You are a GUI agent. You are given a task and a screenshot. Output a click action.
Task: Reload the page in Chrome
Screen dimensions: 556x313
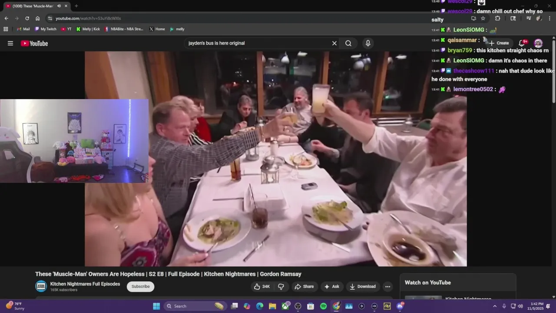tap(27, 18)
